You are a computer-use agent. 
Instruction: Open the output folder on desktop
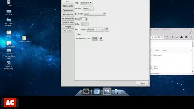[x=9, y=12]
